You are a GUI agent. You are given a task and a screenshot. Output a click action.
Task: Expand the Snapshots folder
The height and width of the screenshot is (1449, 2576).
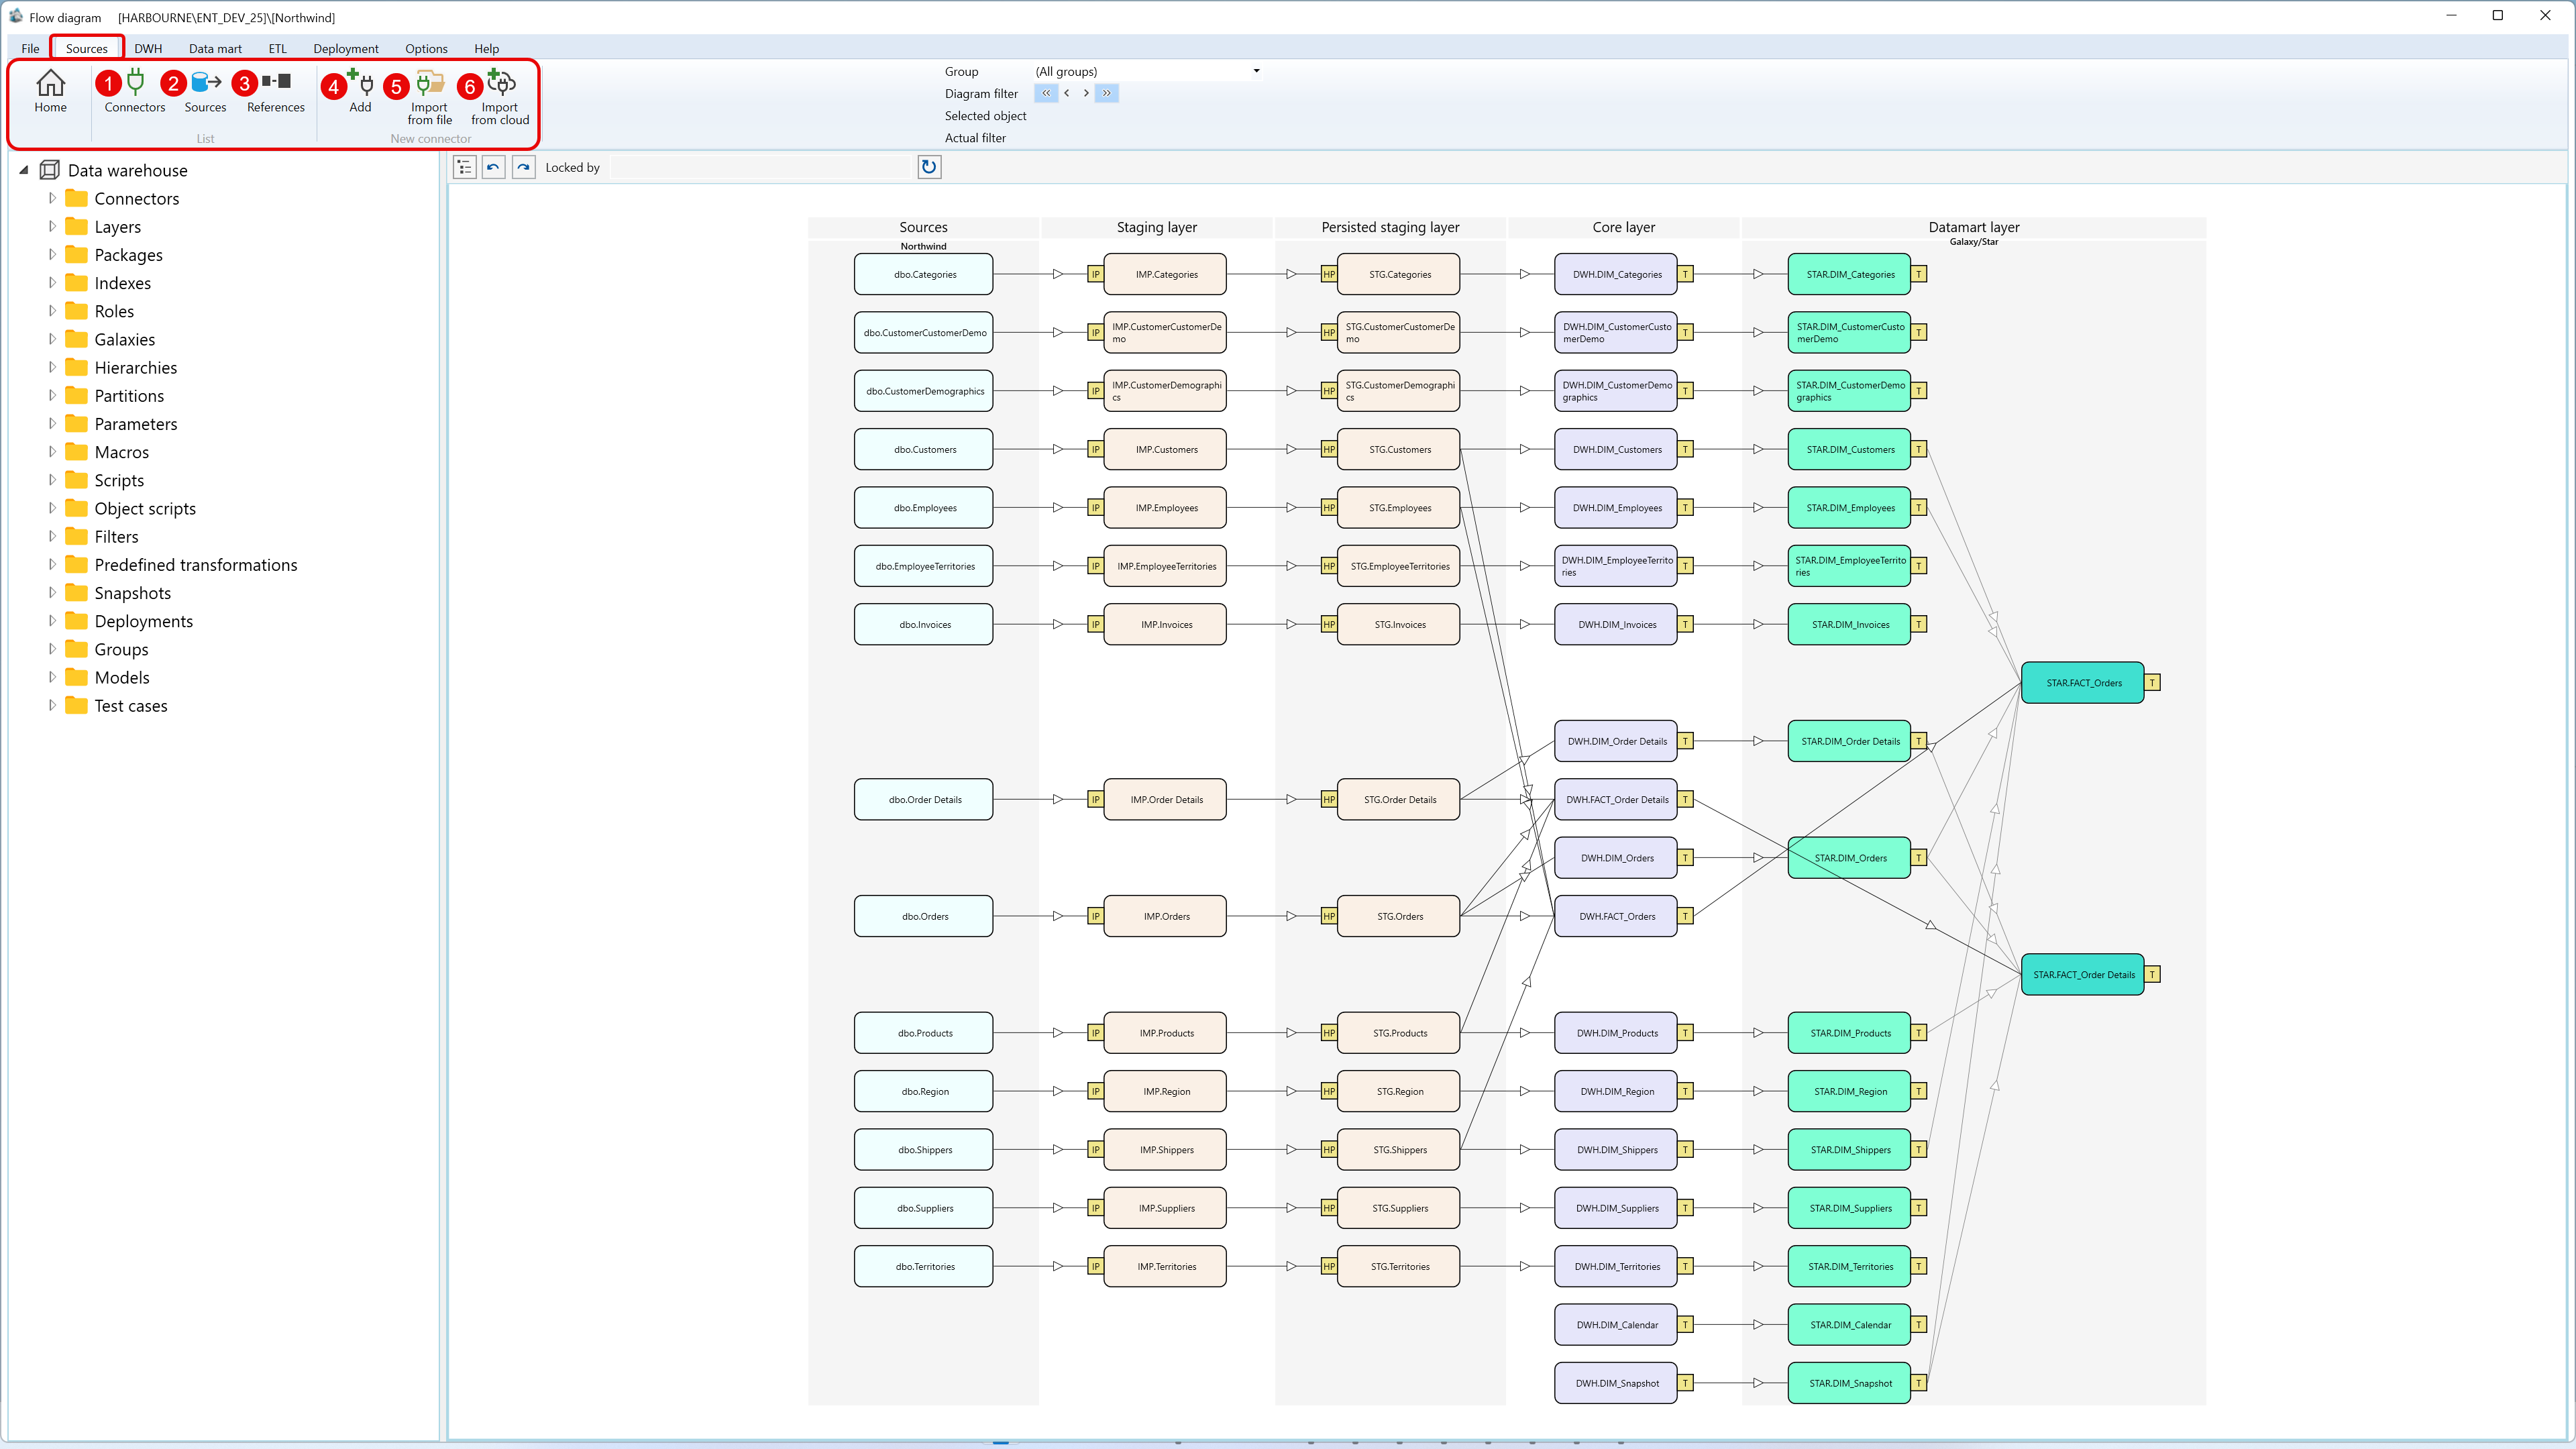(52, 592)
